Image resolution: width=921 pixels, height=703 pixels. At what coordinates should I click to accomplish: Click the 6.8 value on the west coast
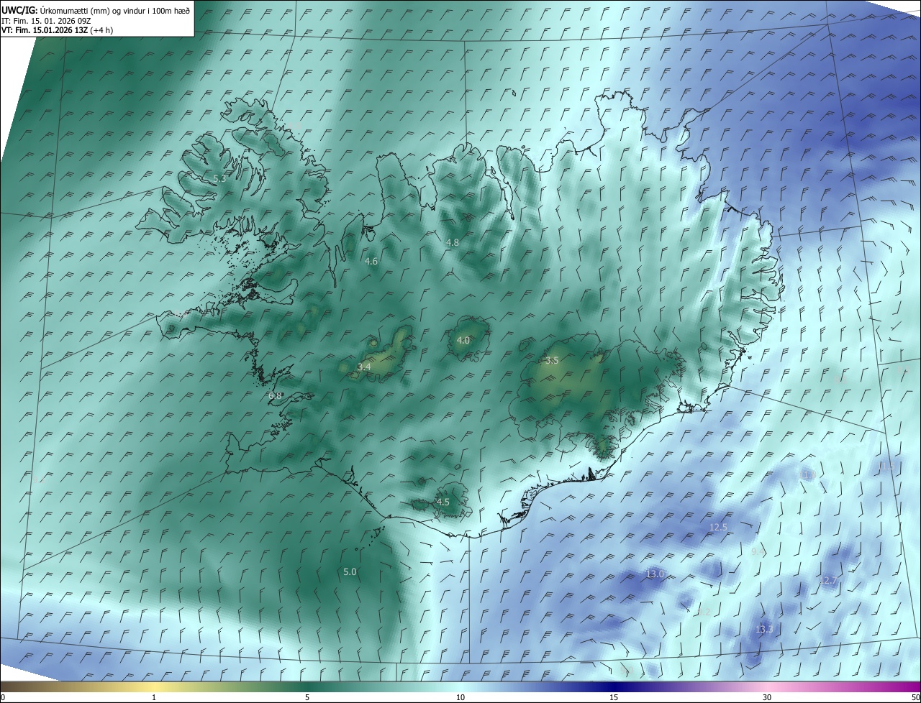click(x=275, y=396)
